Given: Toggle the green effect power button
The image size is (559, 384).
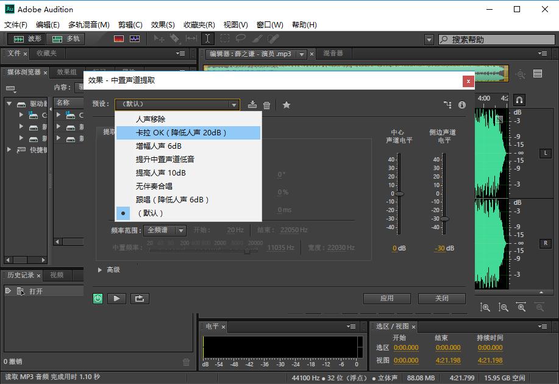Looking at the screenshot, I should [x=98, y=299].
